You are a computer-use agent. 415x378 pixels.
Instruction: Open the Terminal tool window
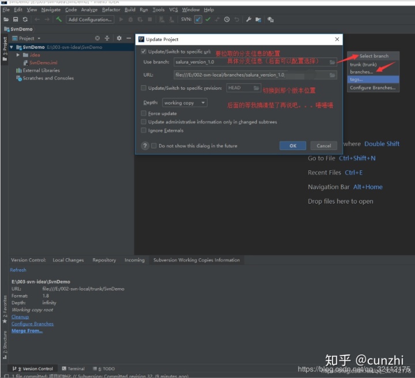point(73,368)
